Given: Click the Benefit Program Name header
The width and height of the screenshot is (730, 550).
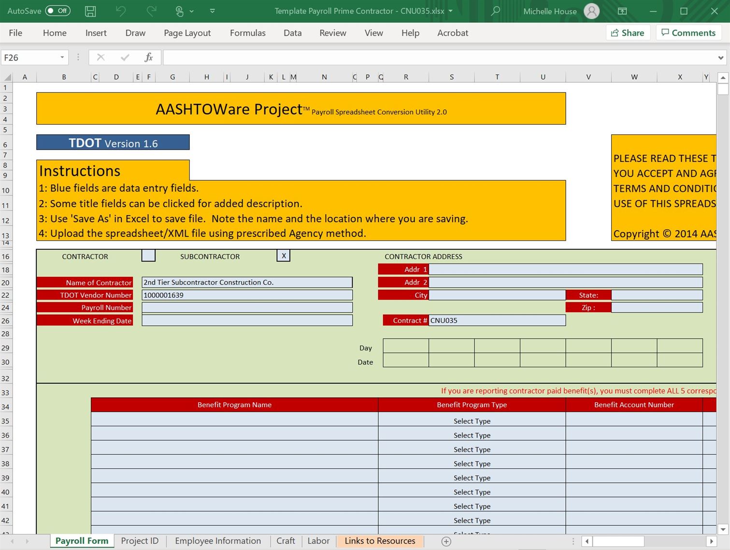Looking at the screenshot, I should [x=234, y=405].
